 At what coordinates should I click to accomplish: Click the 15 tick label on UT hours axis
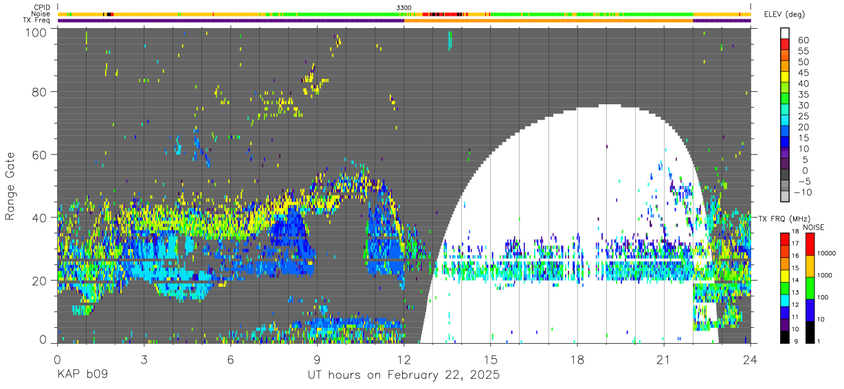[x=491, y=359]
